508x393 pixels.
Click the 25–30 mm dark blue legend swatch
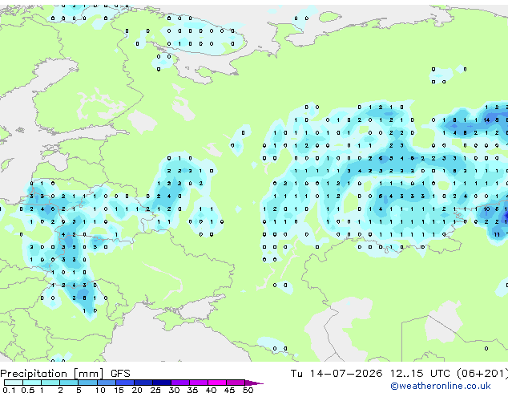click(162, 383)
